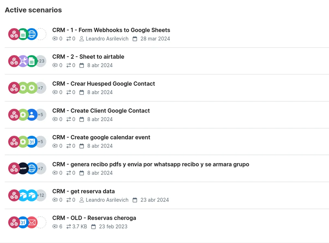This screenshot has height=243, width=329.
Task: Show the +7 hidden apps on Crear Huesped
Action: point(41,88)
